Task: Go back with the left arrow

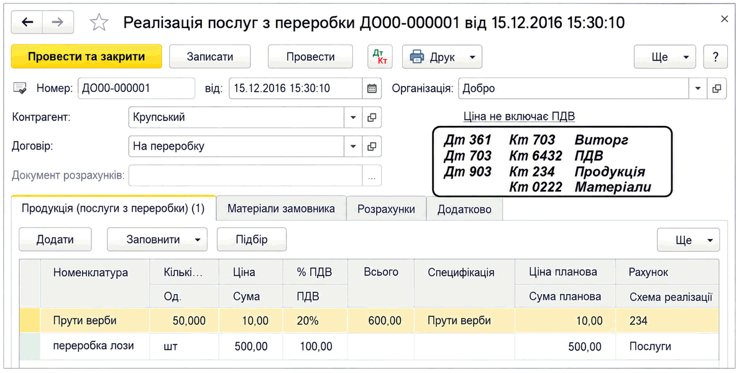Action: 27,22
